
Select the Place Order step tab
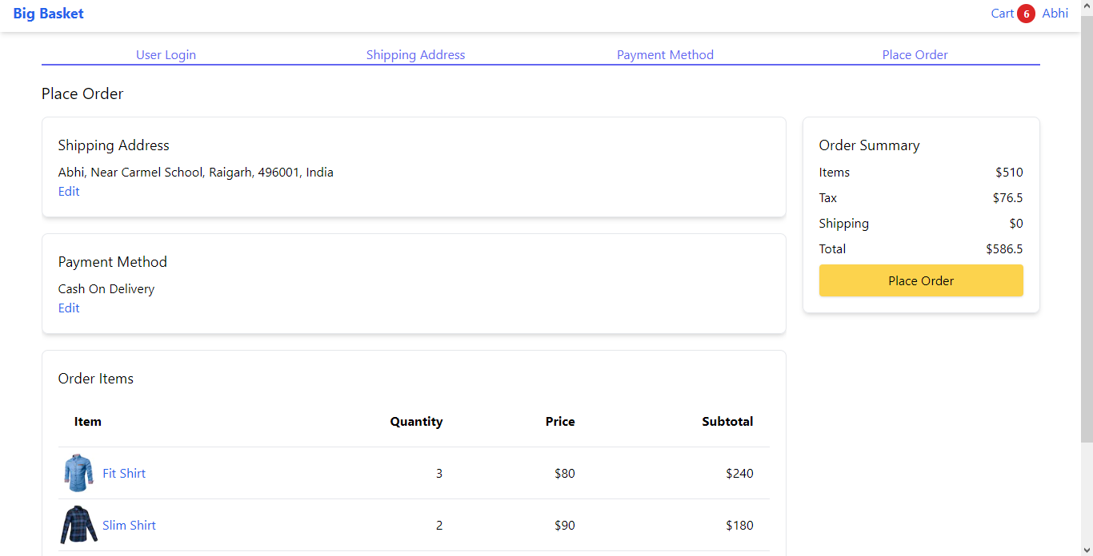(915, 55)
